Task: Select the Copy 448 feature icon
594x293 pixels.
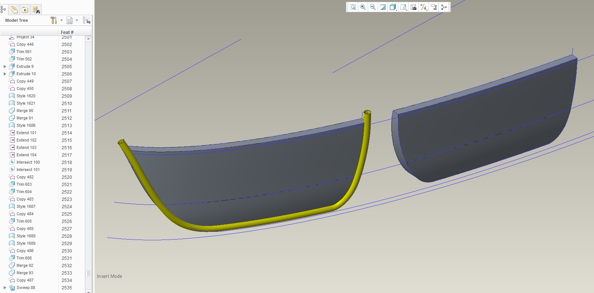Action: (12, 44)
